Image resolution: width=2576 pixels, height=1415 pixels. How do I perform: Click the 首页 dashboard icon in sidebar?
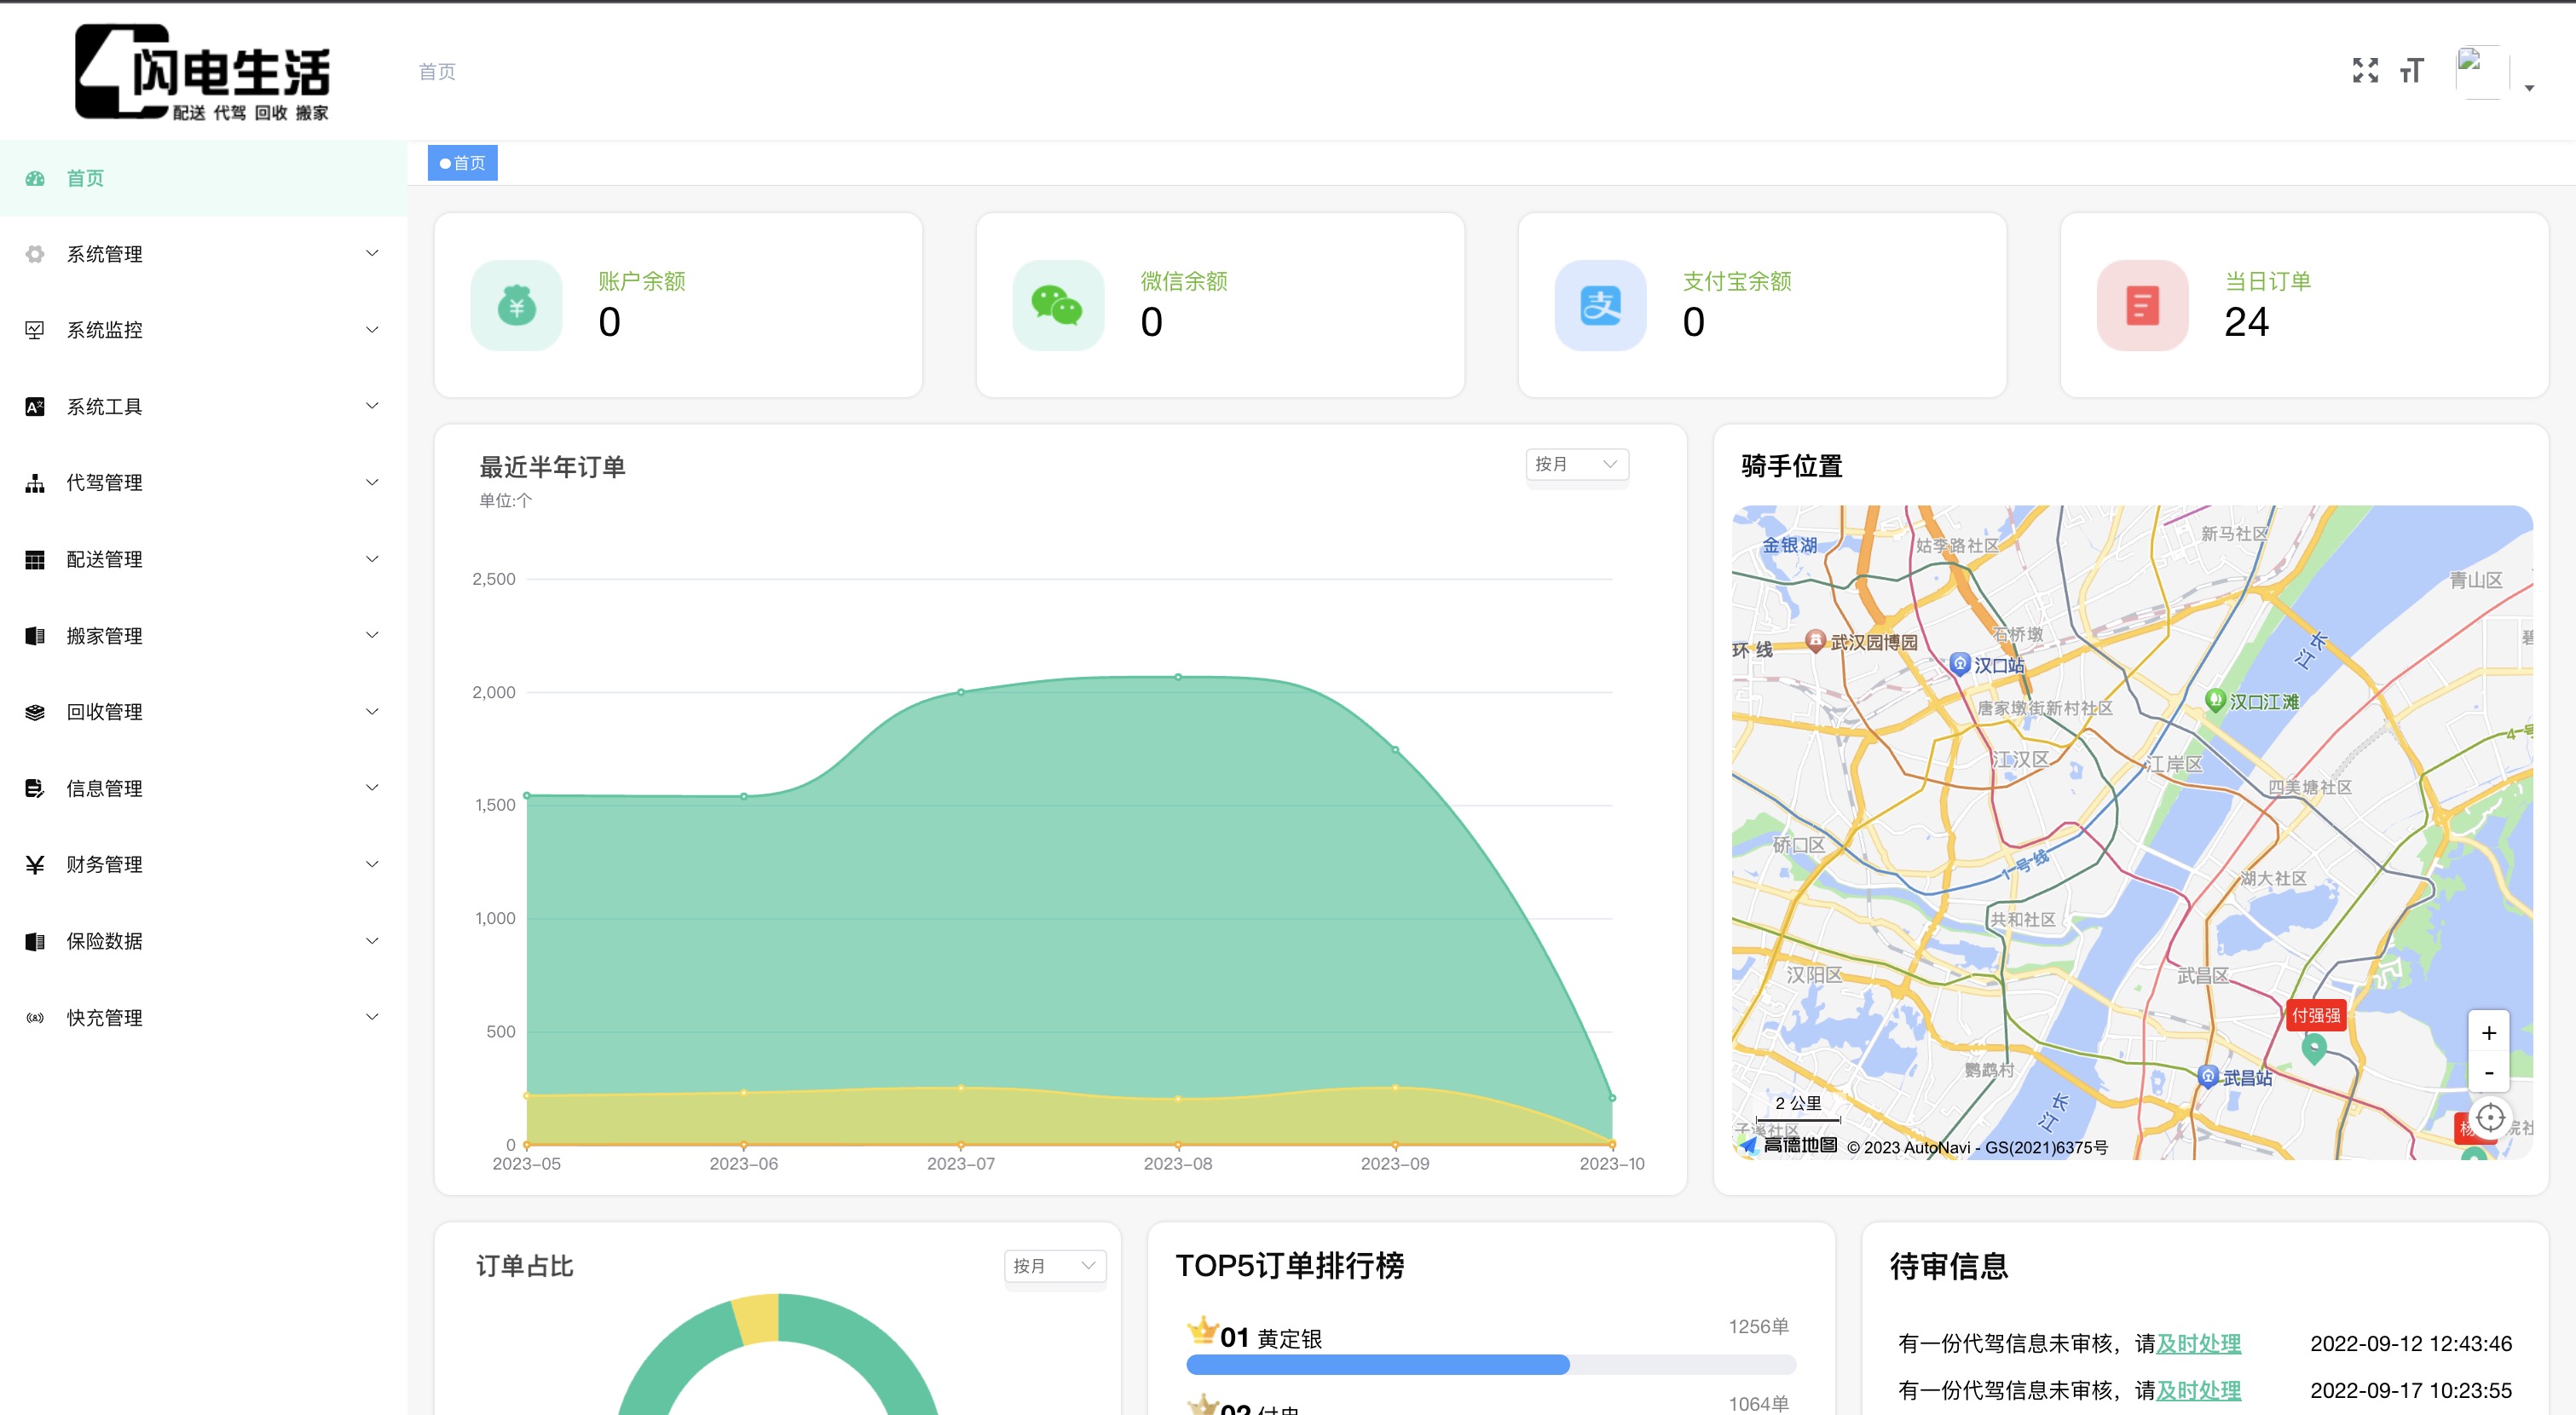pos(35,179)
